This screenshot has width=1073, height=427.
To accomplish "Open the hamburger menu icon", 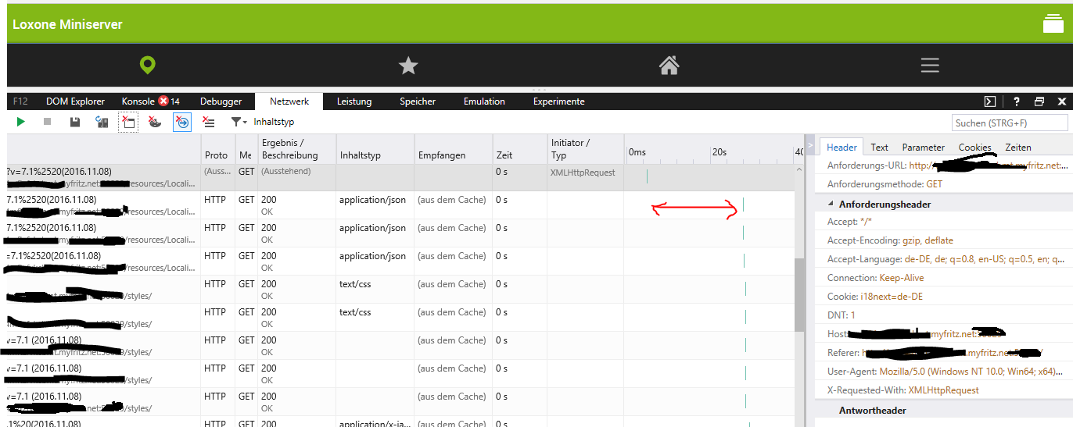I will coord(929,66).
